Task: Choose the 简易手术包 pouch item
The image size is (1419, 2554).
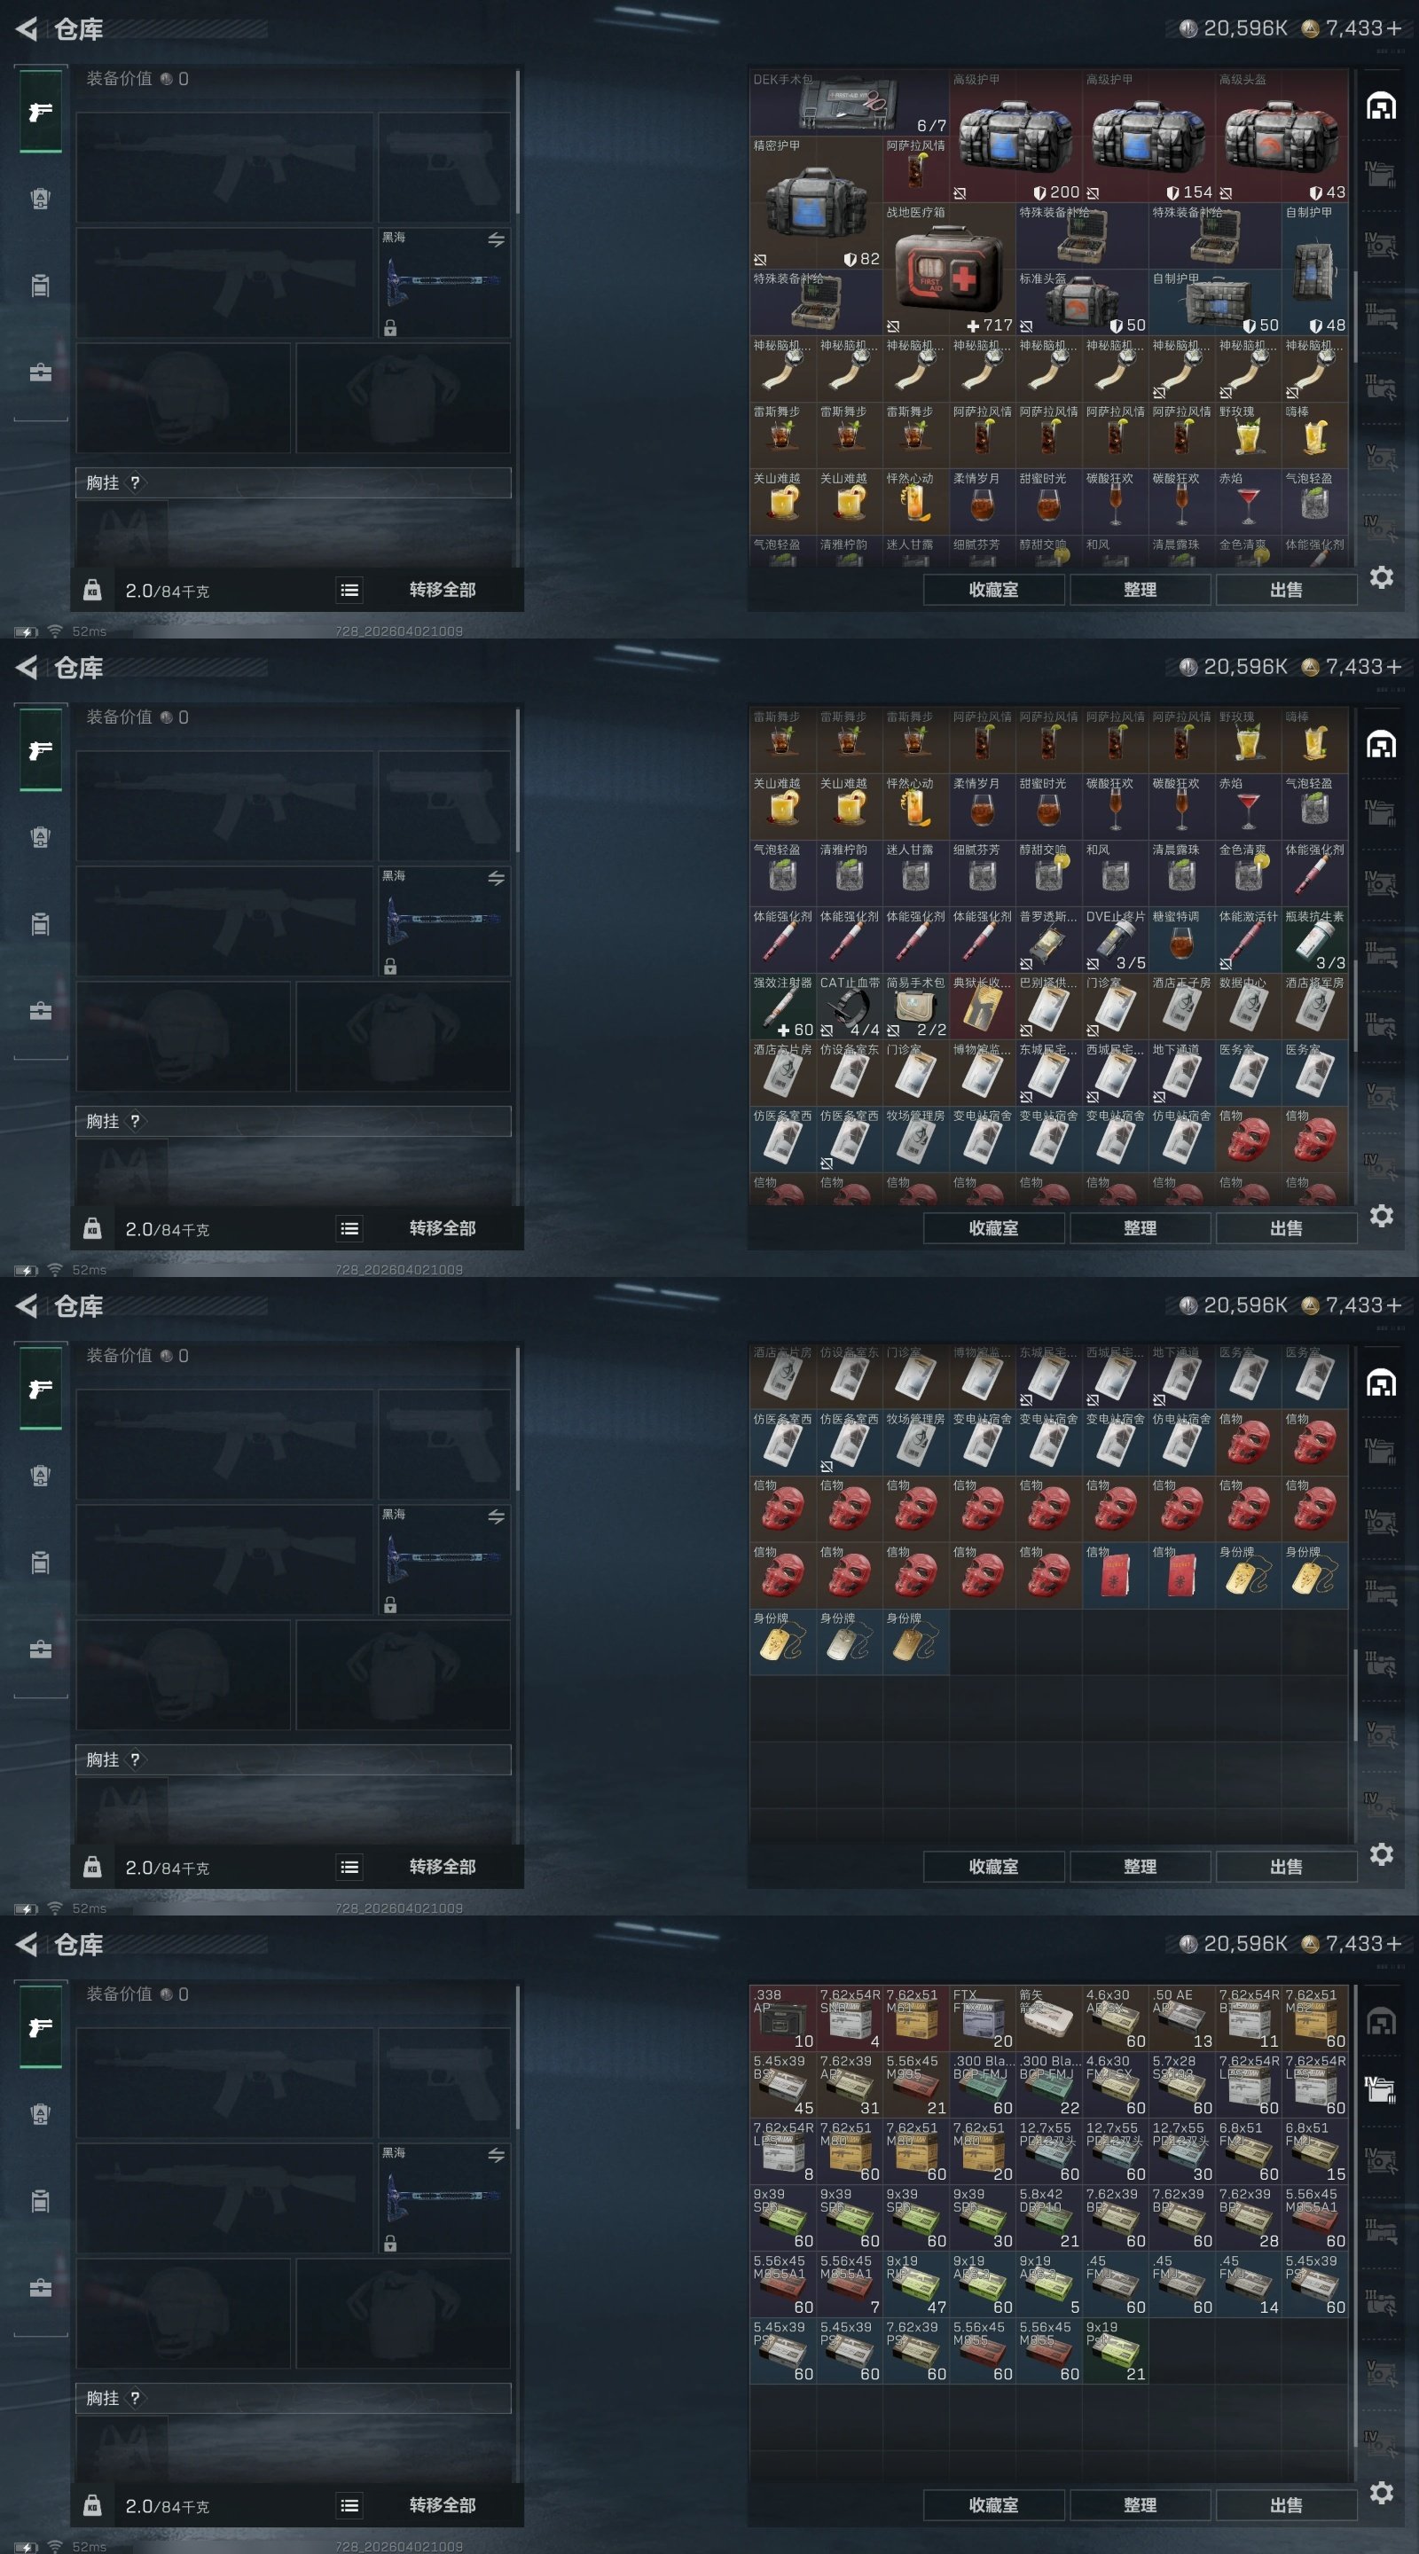Action: [915, 1007]
